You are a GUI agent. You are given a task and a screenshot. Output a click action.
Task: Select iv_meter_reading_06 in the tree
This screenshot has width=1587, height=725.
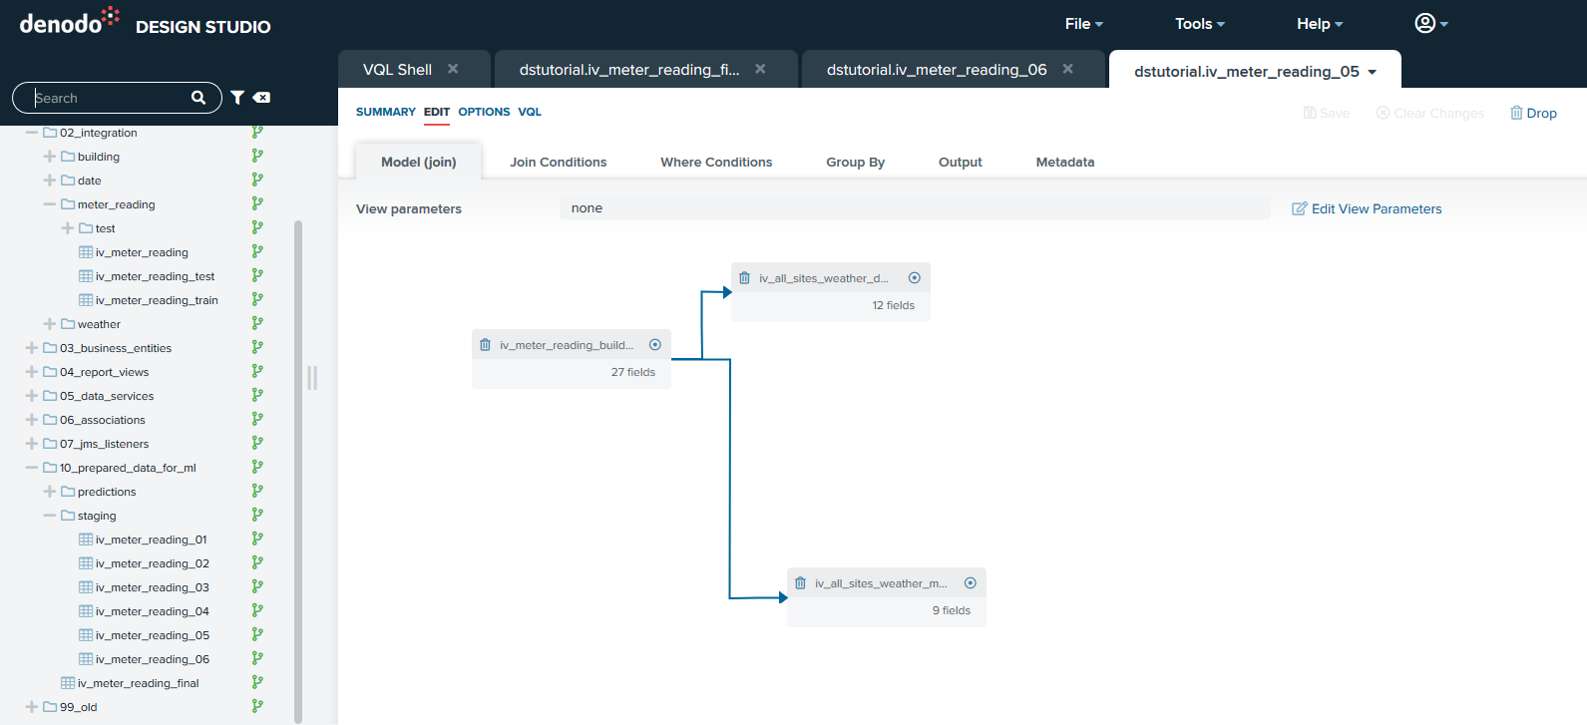[152, 659]
